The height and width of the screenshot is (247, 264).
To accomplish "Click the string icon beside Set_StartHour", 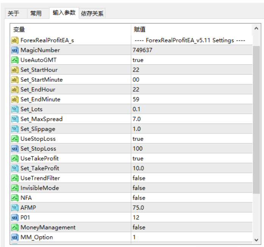I will (x=15, y=70).
